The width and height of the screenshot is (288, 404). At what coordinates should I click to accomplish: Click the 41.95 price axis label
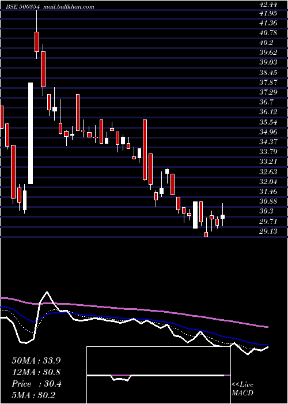point(268,13)
